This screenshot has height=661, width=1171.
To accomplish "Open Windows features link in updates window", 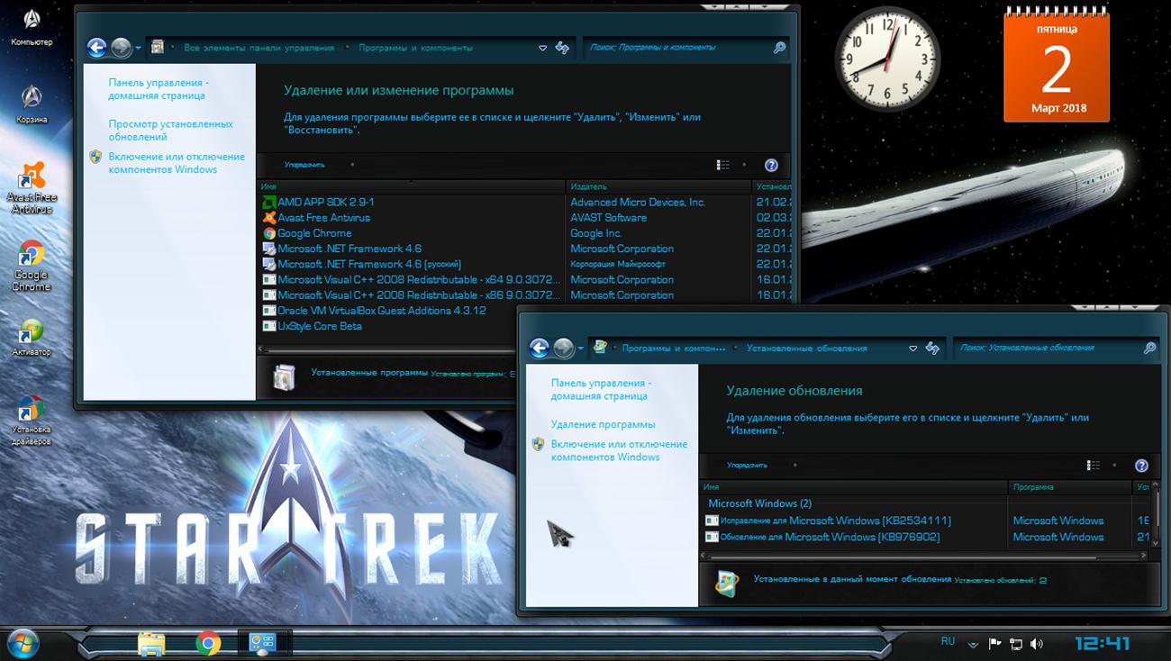I will pyautogui.click(x=619, y=450).
